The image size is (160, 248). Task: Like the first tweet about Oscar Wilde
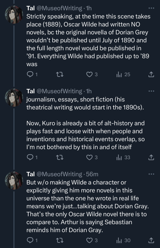pos(89,75)
